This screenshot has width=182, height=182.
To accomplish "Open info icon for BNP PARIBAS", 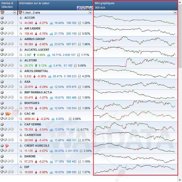I will 21,92.
